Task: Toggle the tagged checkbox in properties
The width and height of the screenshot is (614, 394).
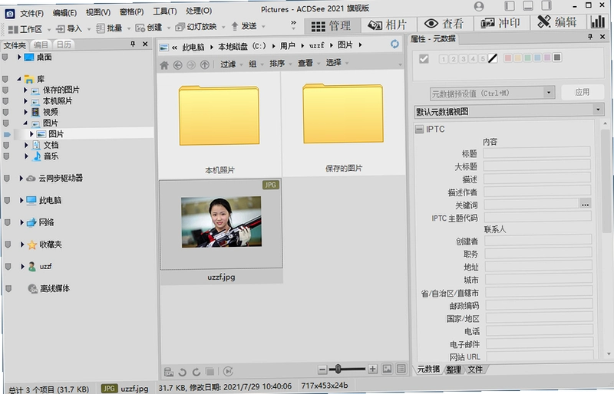Action: 424,59
